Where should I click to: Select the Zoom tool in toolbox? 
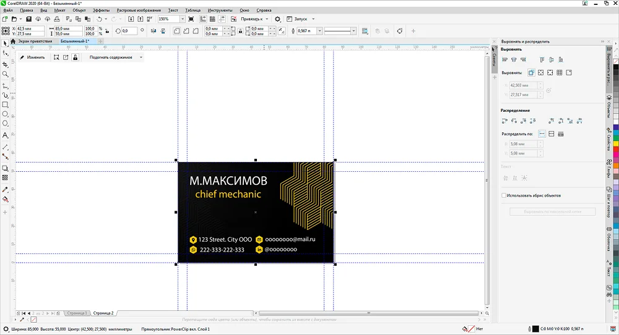[6, 74]
